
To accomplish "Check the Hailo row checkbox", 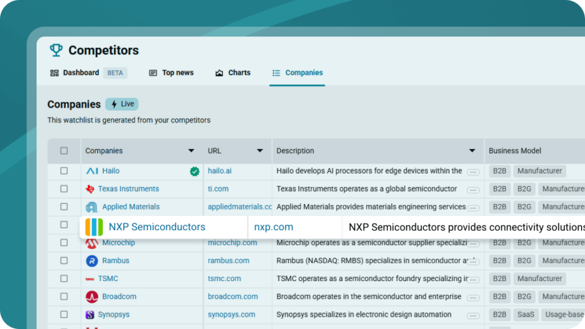I will [64, 171].
